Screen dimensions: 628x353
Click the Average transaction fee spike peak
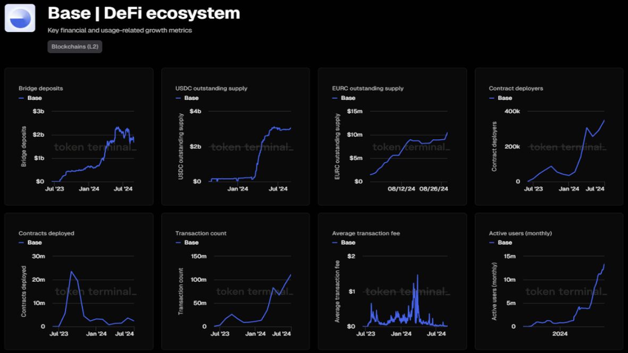[417, 275]
